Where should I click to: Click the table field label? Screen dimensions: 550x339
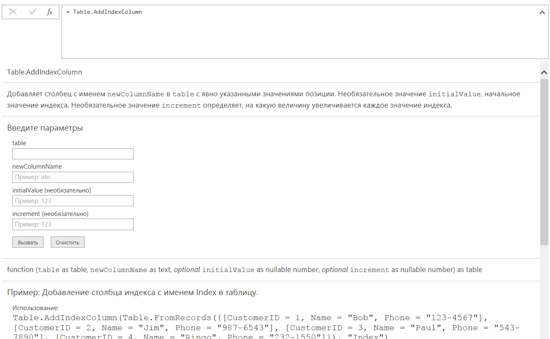coord(19,143)
